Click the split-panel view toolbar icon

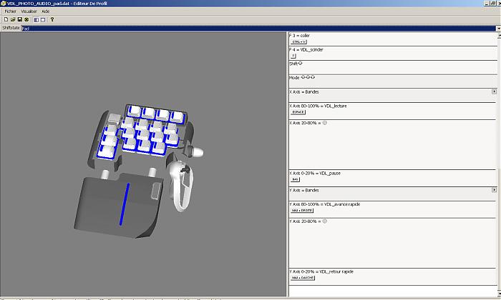click(36, 20)
